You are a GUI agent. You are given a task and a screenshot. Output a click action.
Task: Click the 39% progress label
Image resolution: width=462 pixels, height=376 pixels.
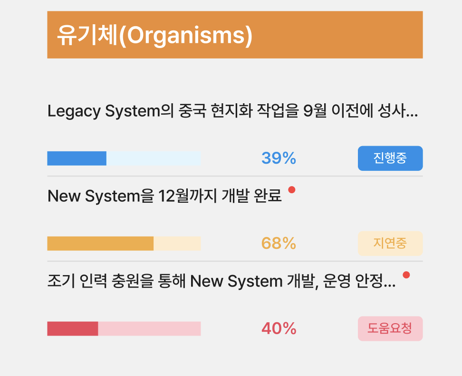point(278,158)
